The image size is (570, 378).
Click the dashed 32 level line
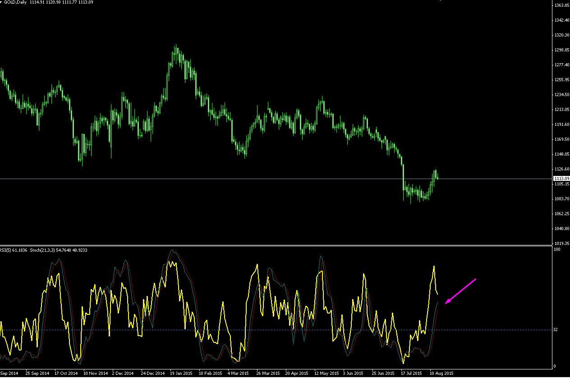[276, 330]
